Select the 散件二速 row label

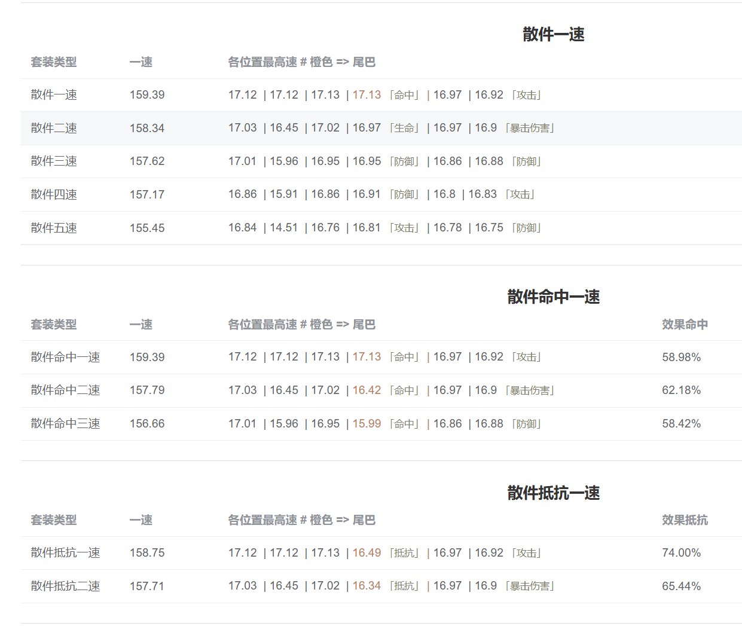pos(54,128)
